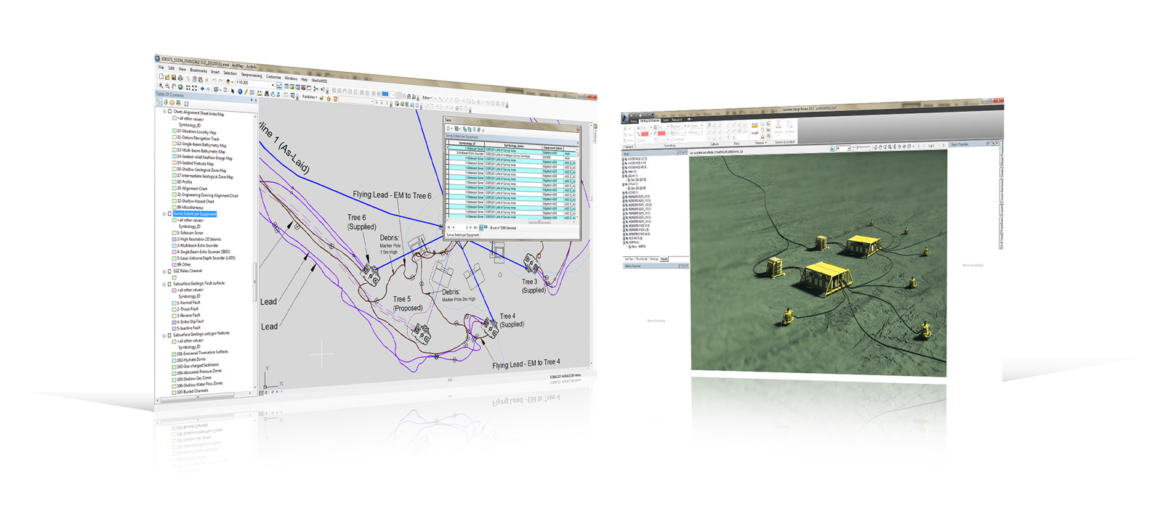This screenshot has height=508, width=1163.
Task: Open the Windows menu in ArcMap
Action: (x=291, y=78)
